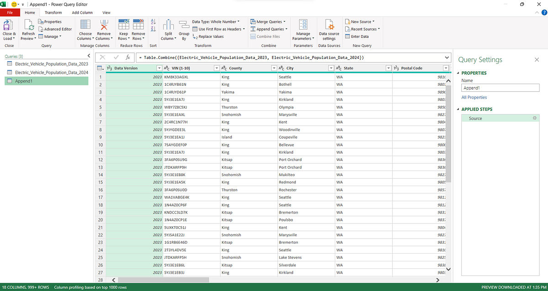Click the Source step settings gear
548x291 pixels.
coord(534,118)
